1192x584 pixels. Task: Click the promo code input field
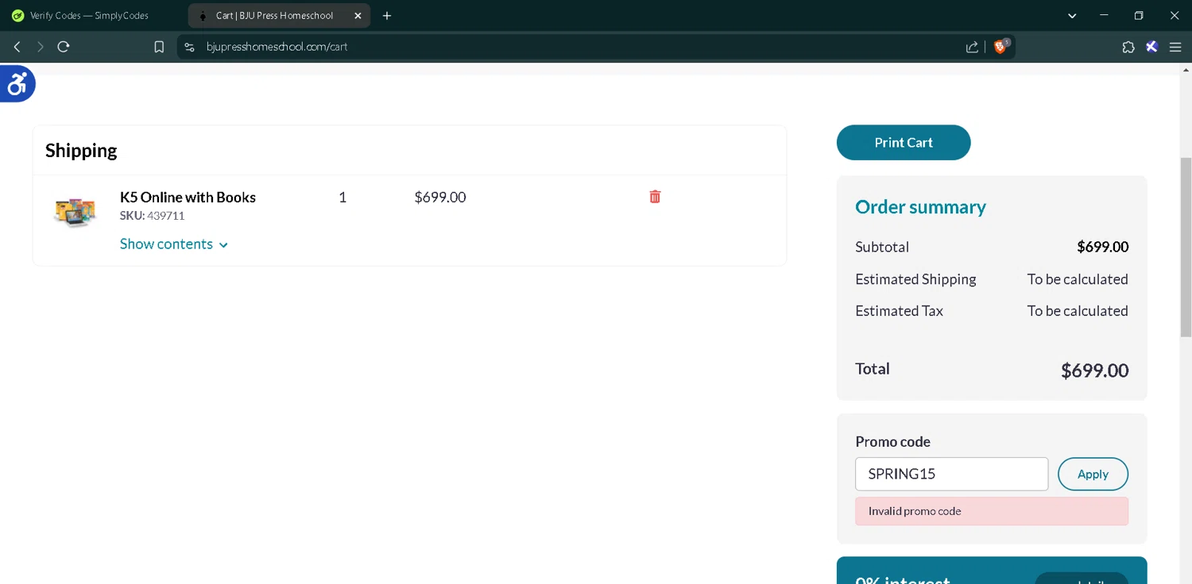pos(951,474)
